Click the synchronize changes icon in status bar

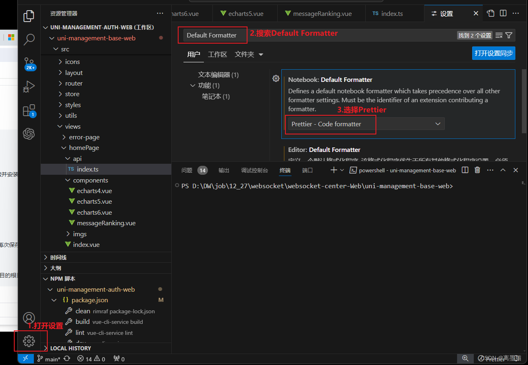point(67,359)
